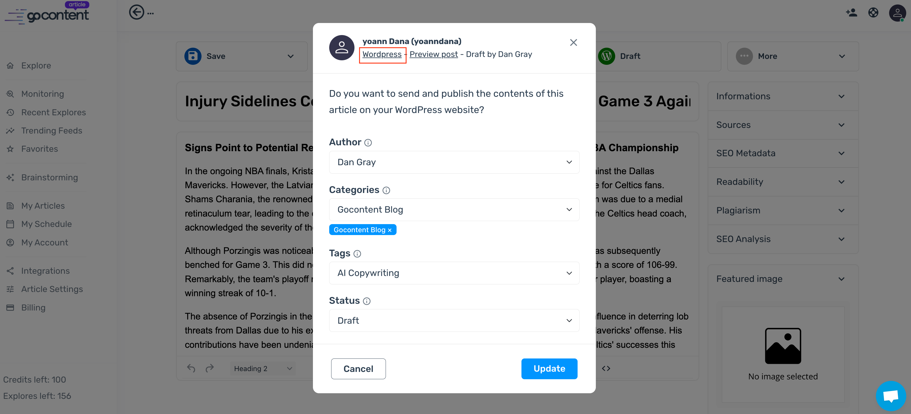Click the back arrow icon
This screenshot has height=414, width=911.
(x=136, y=13)
